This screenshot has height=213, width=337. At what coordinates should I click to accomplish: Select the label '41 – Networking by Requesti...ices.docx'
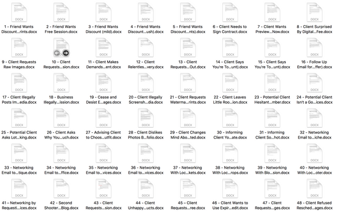tap(19, 205)
